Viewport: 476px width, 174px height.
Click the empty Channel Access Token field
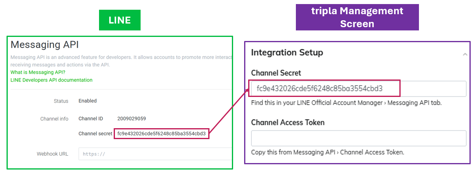tap(359, 138)
